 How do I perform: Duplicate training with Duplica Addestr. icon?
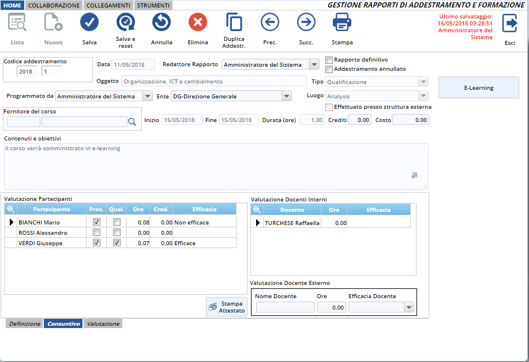(234, 23)
